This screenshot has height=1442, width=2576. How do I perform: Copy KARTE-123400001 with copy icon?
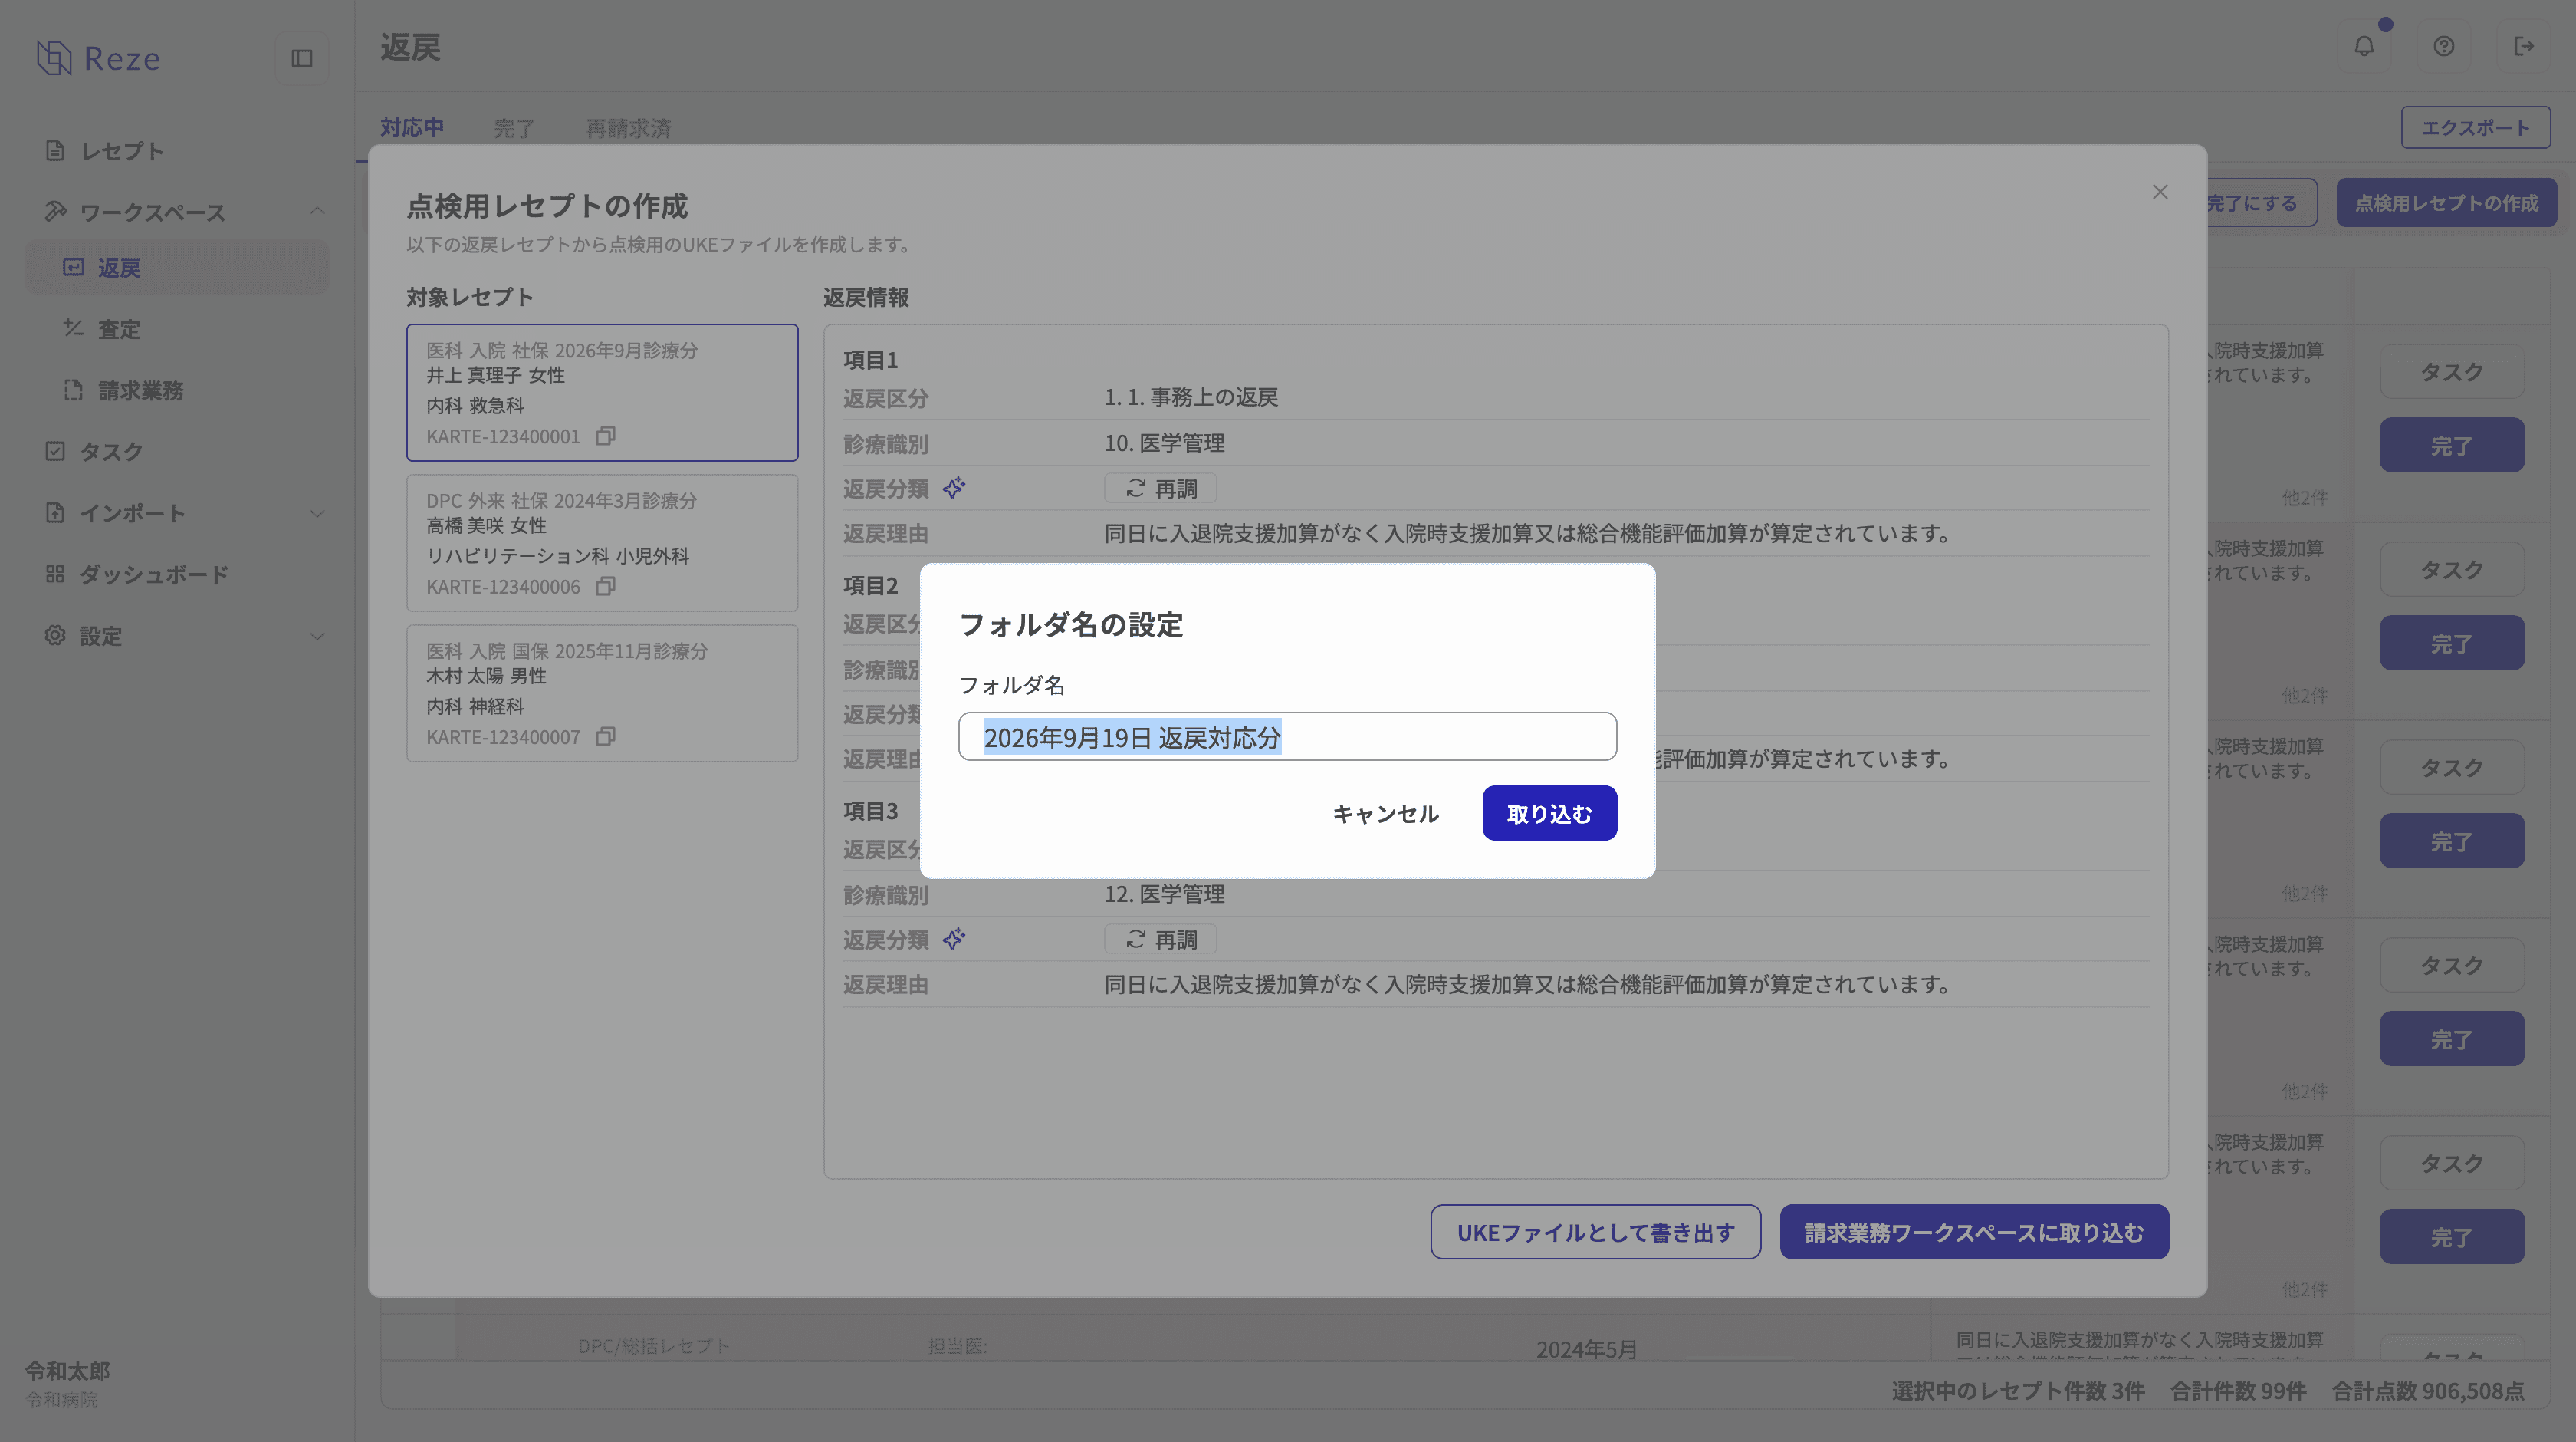point(605,436)
